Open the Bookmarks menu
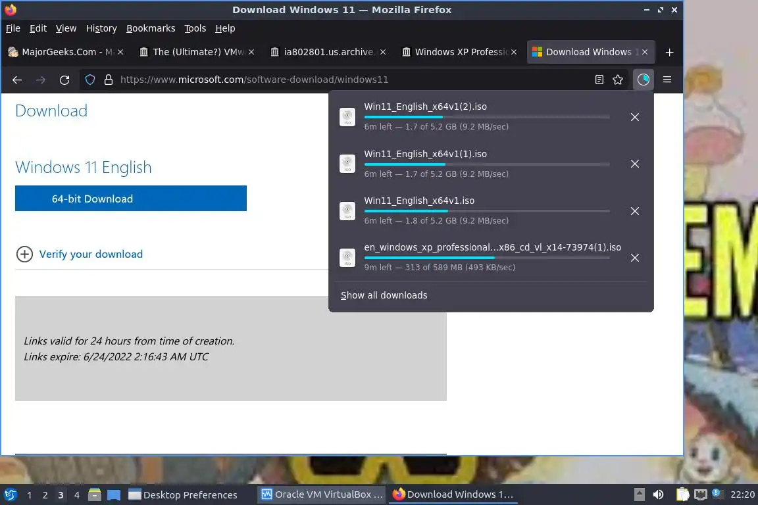758x505 pixels. coord(151,28)
